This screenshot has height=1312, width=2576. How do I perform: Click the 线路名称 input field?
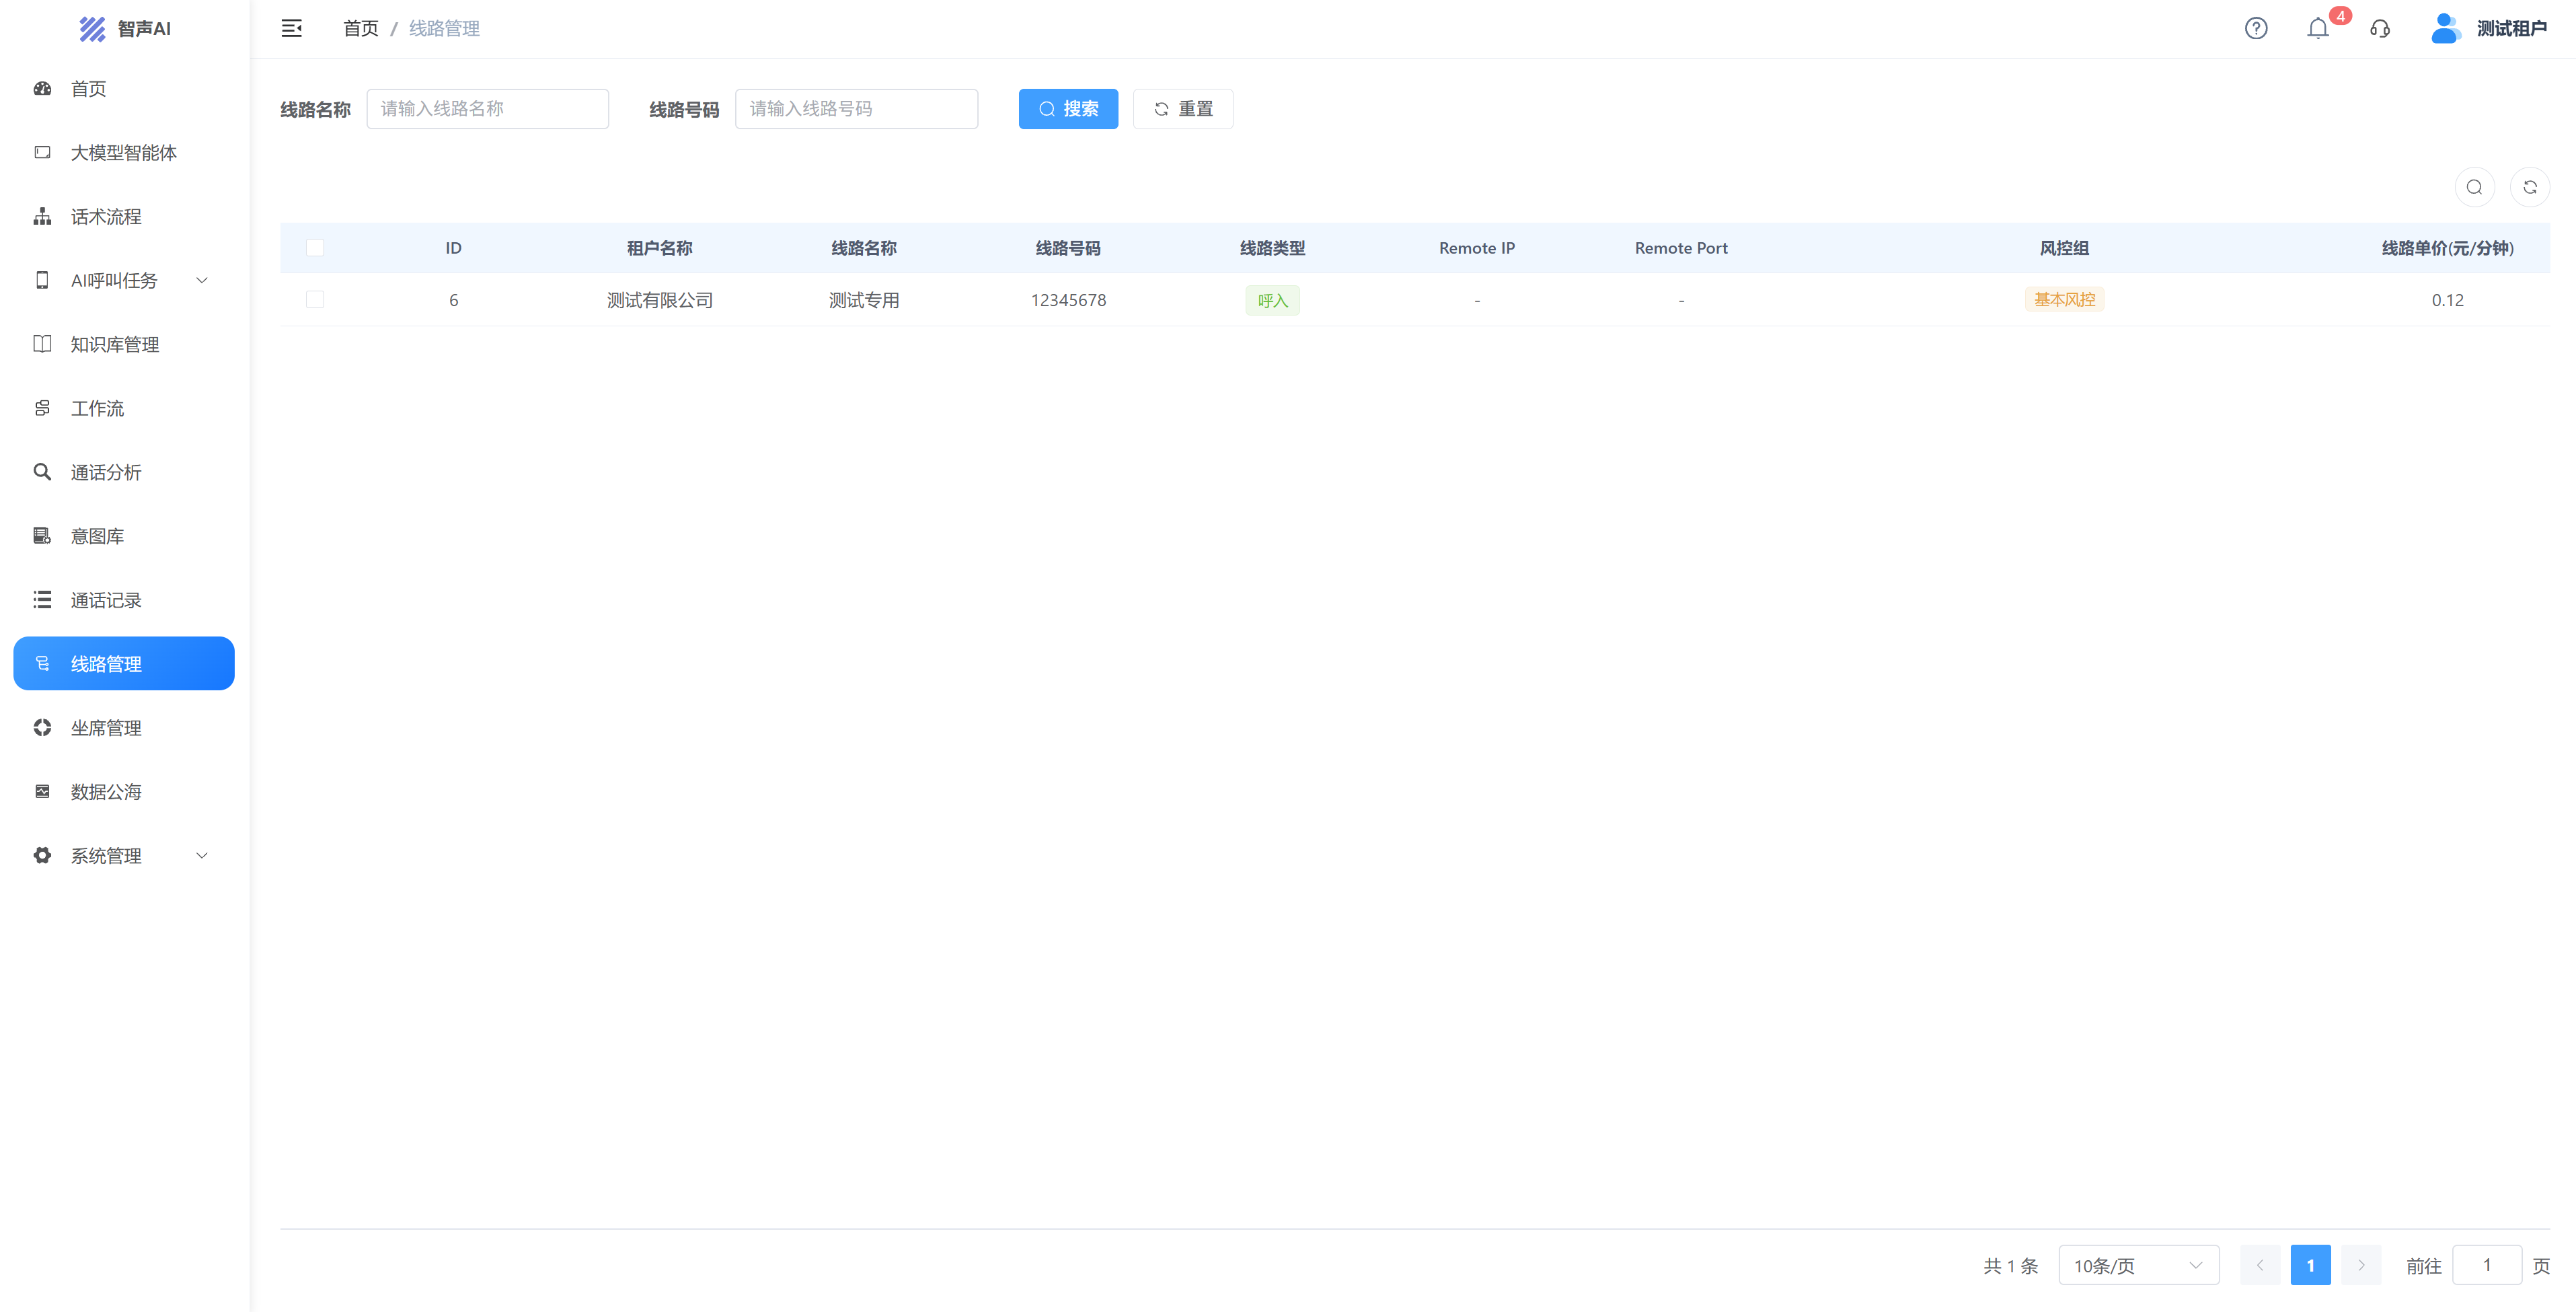(x=488, y=109)
